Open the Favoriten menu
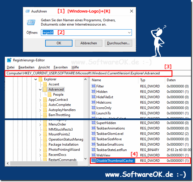 tap(61, 67)
